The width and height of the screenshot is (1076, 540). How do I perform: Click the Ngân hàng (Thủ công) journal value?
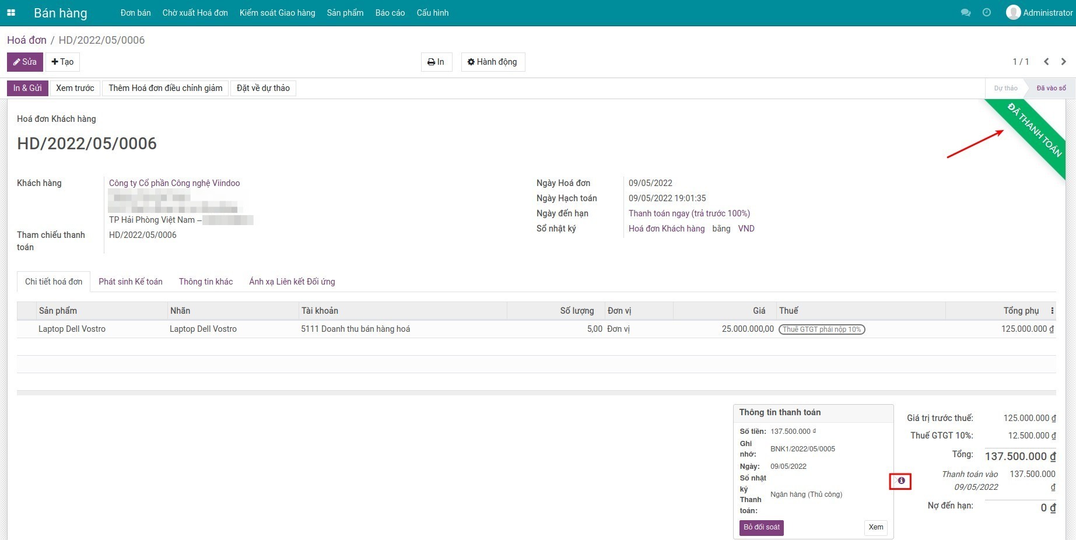pyautogui.click(x=807, y=495)
